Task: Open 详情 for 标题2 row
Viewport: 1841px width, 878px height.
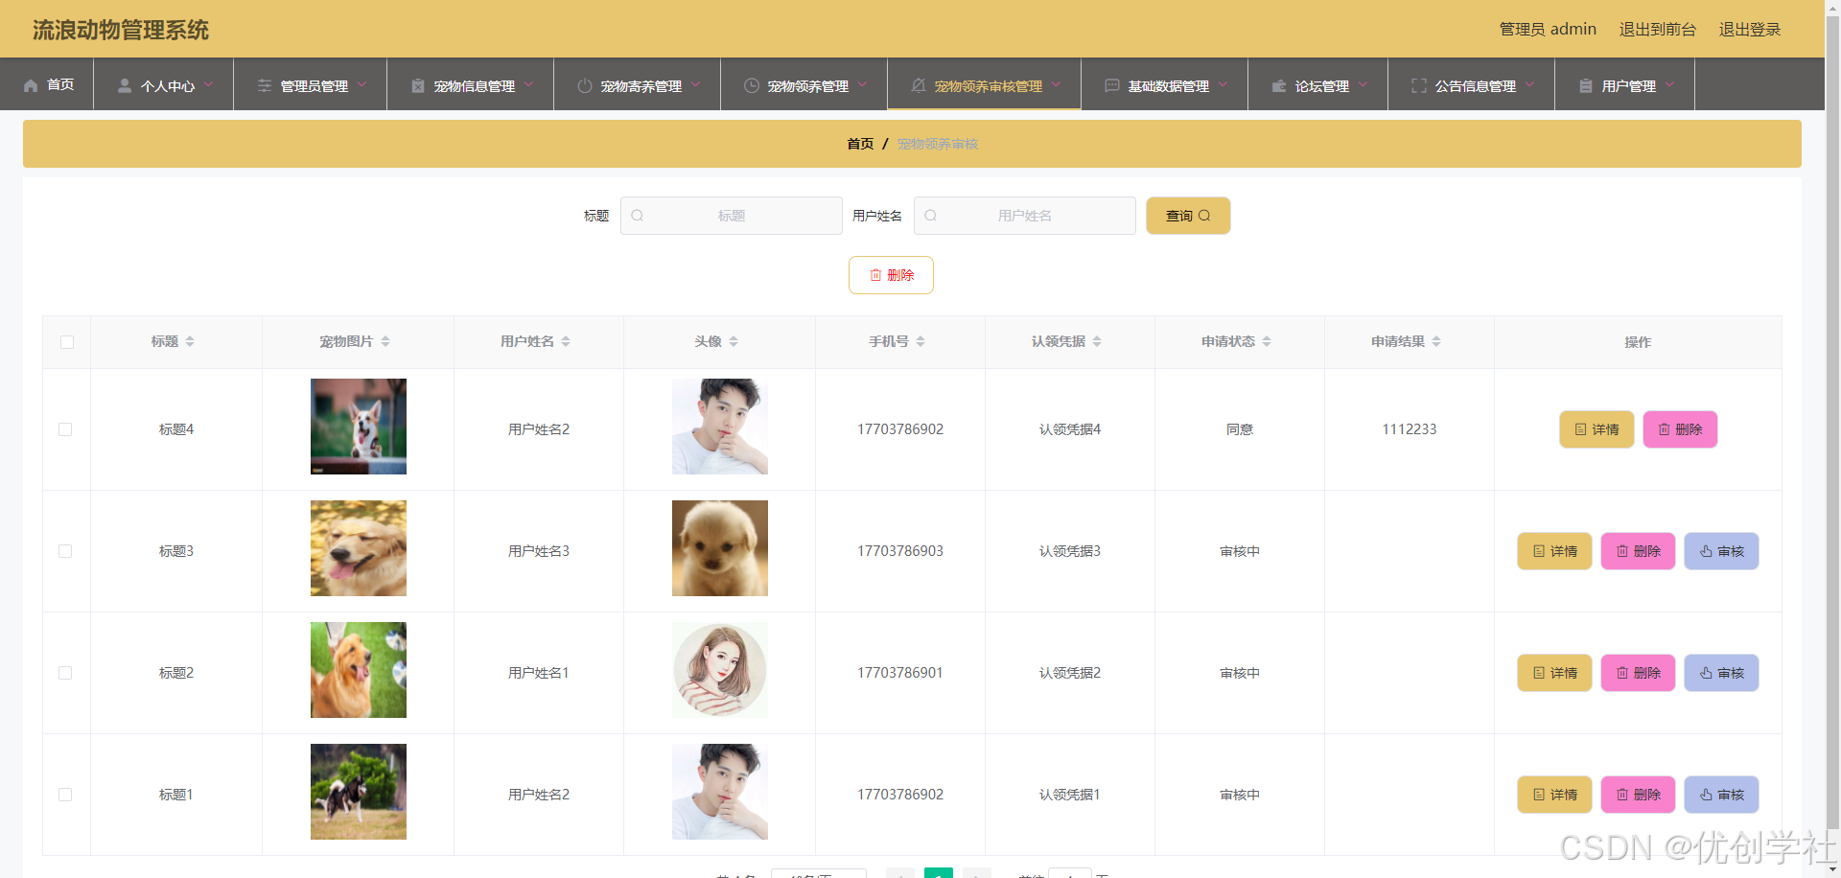Action: tap(1554, 673)
